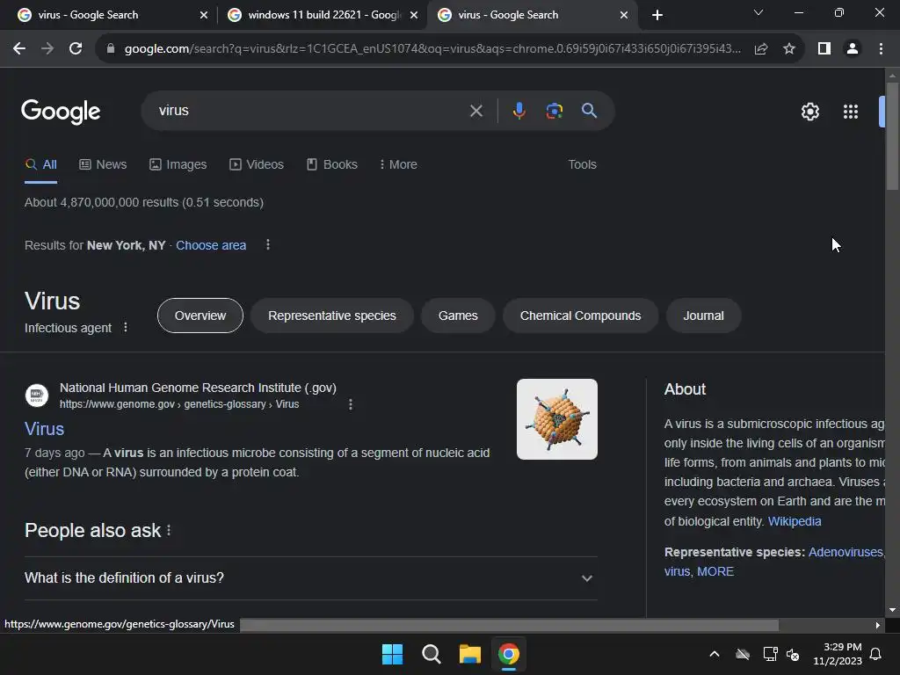Open the Chrome side panel
This screenshot has height=675, width=900.
[x=824, y=49]
